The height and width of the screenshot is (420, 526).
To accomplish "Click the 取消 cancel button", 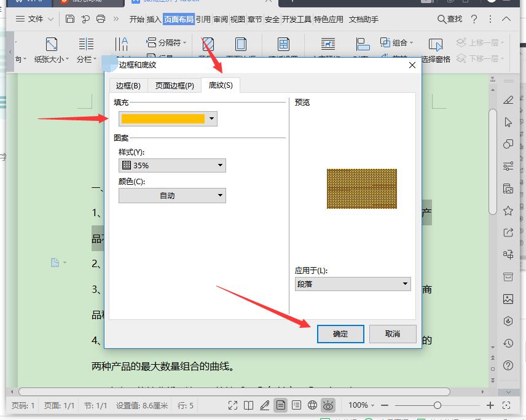I will (393, 334).
